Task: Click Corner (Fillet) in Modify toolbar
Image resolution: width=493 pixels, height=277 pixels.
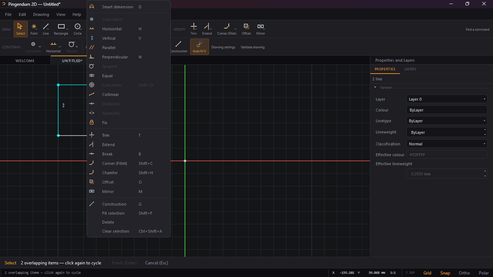Action: 227,29
